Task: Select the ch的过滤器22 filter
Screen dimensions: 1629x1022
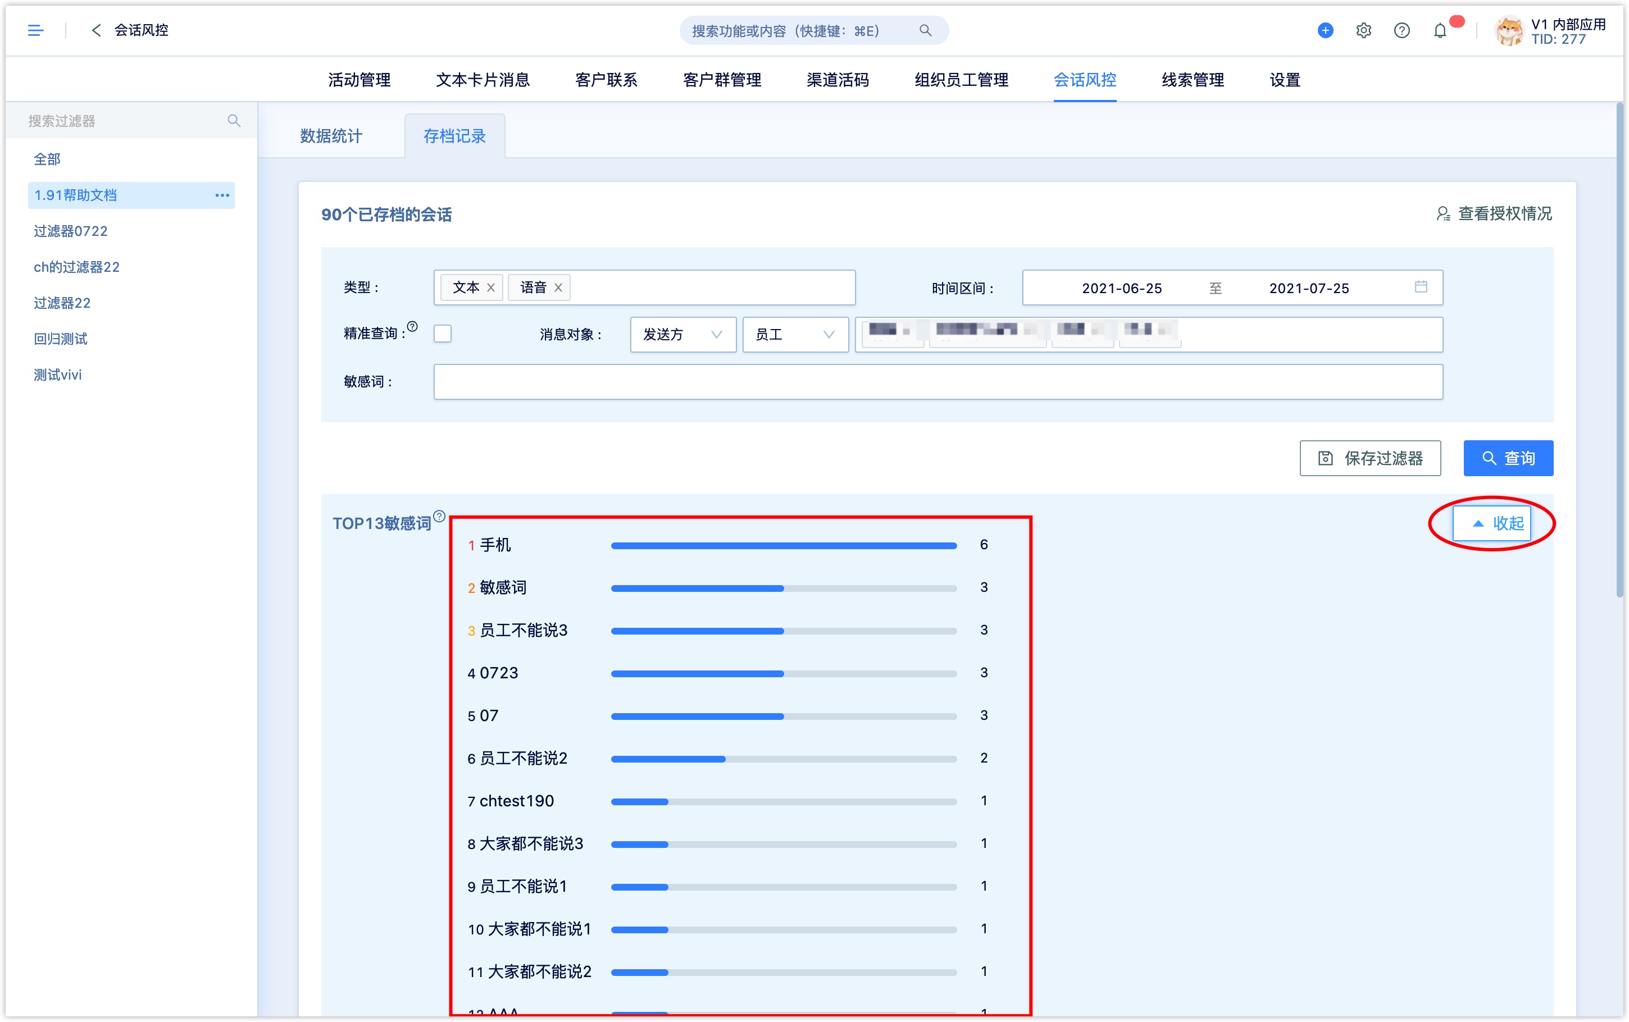Action: pyautogui.click(x=76, y=267)
